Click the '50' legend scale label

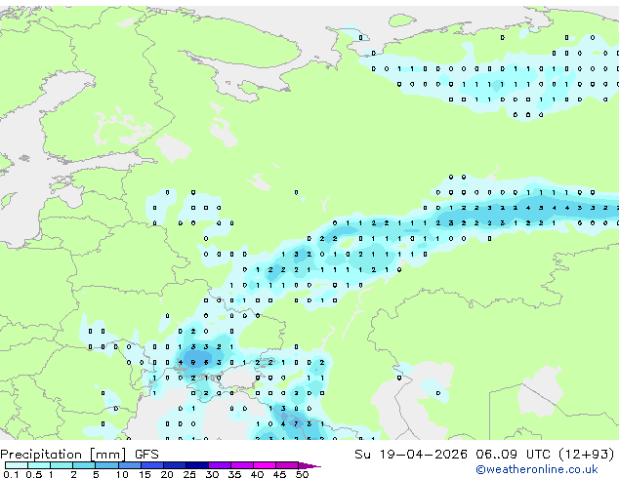(302, 474)
